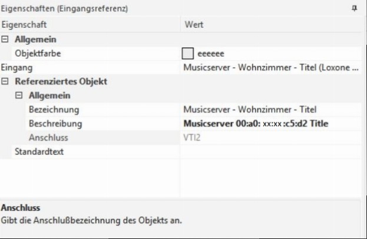This screenshot has height=239, width=367.
Task: Open the Objektfarbe color swatch
Action: [188, 54]
